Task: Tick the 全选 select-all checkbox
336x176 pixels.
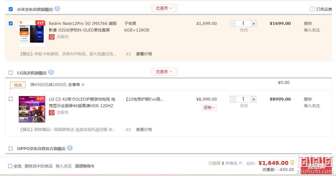Action: (10, 166)
